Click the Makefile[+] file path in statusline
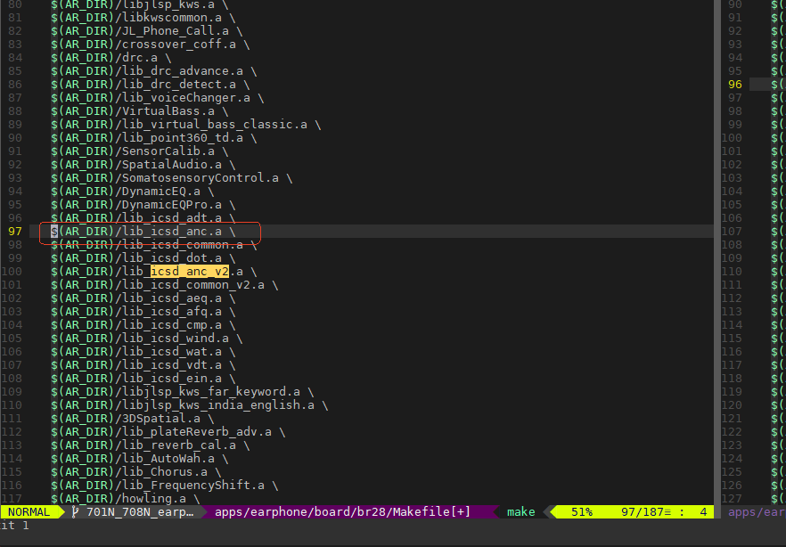This screenshot has height=547, width=786. [x=342, y=512]
